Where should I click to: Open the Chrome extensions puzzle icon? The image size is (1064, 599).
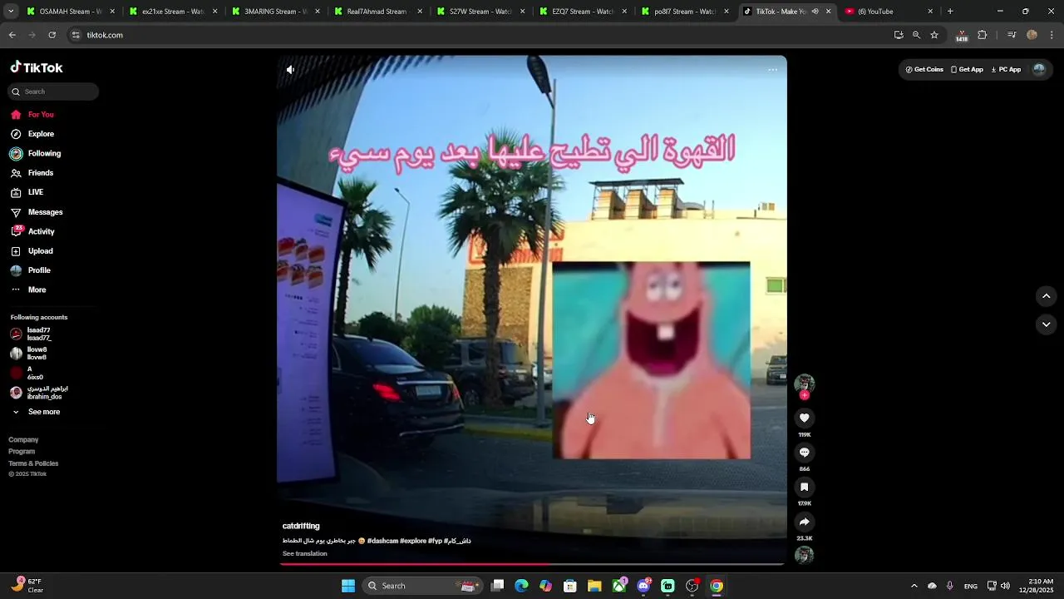pyautogui.click(x=983, y=35)
